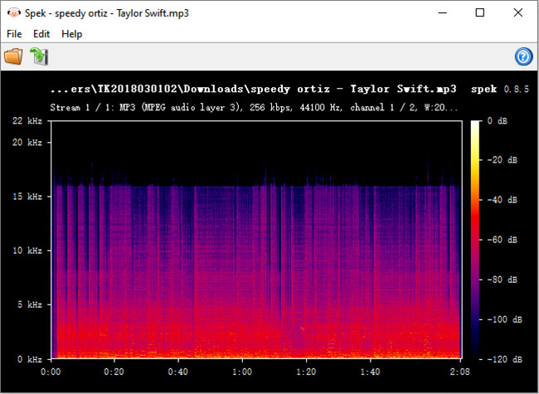Click the -40 dB scale label
Image resolution: width=539 pixels, height=394 pixels.
tap(503, 200)
